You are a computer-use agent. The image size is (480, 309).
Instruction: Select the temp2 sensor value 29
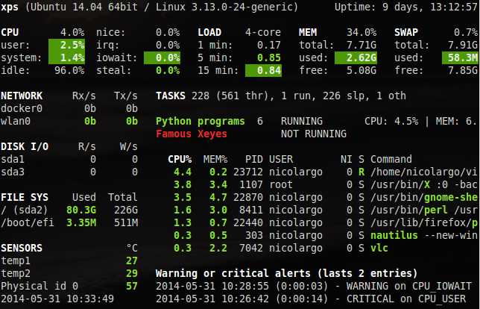coord(132,273)
